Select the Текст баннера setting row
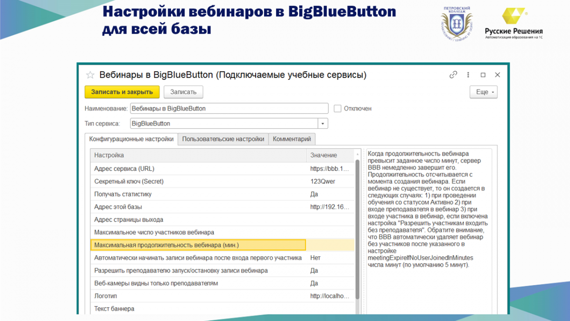570x321 pixels. (222, 309)
